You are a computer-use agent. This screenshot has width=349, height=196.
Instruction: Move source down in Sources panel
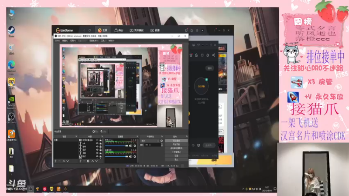pyautogui.click(x=96, y=161)
